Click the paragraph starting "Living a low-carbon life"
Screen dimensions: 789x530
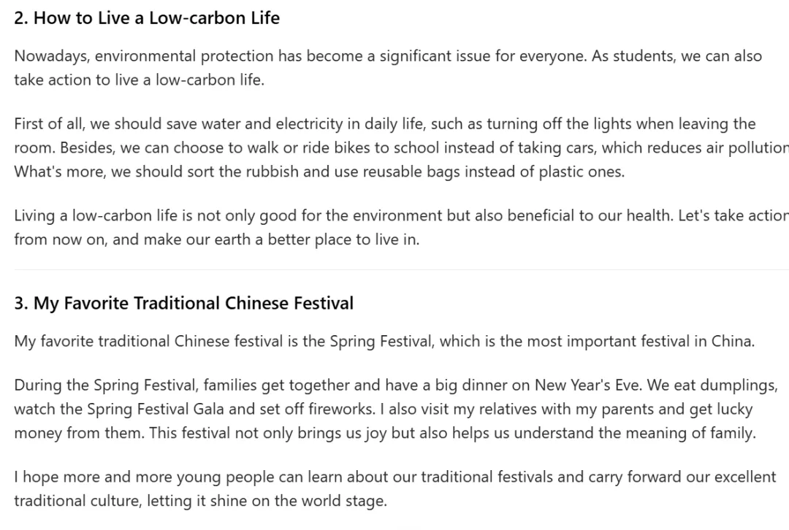coord(400,227)
